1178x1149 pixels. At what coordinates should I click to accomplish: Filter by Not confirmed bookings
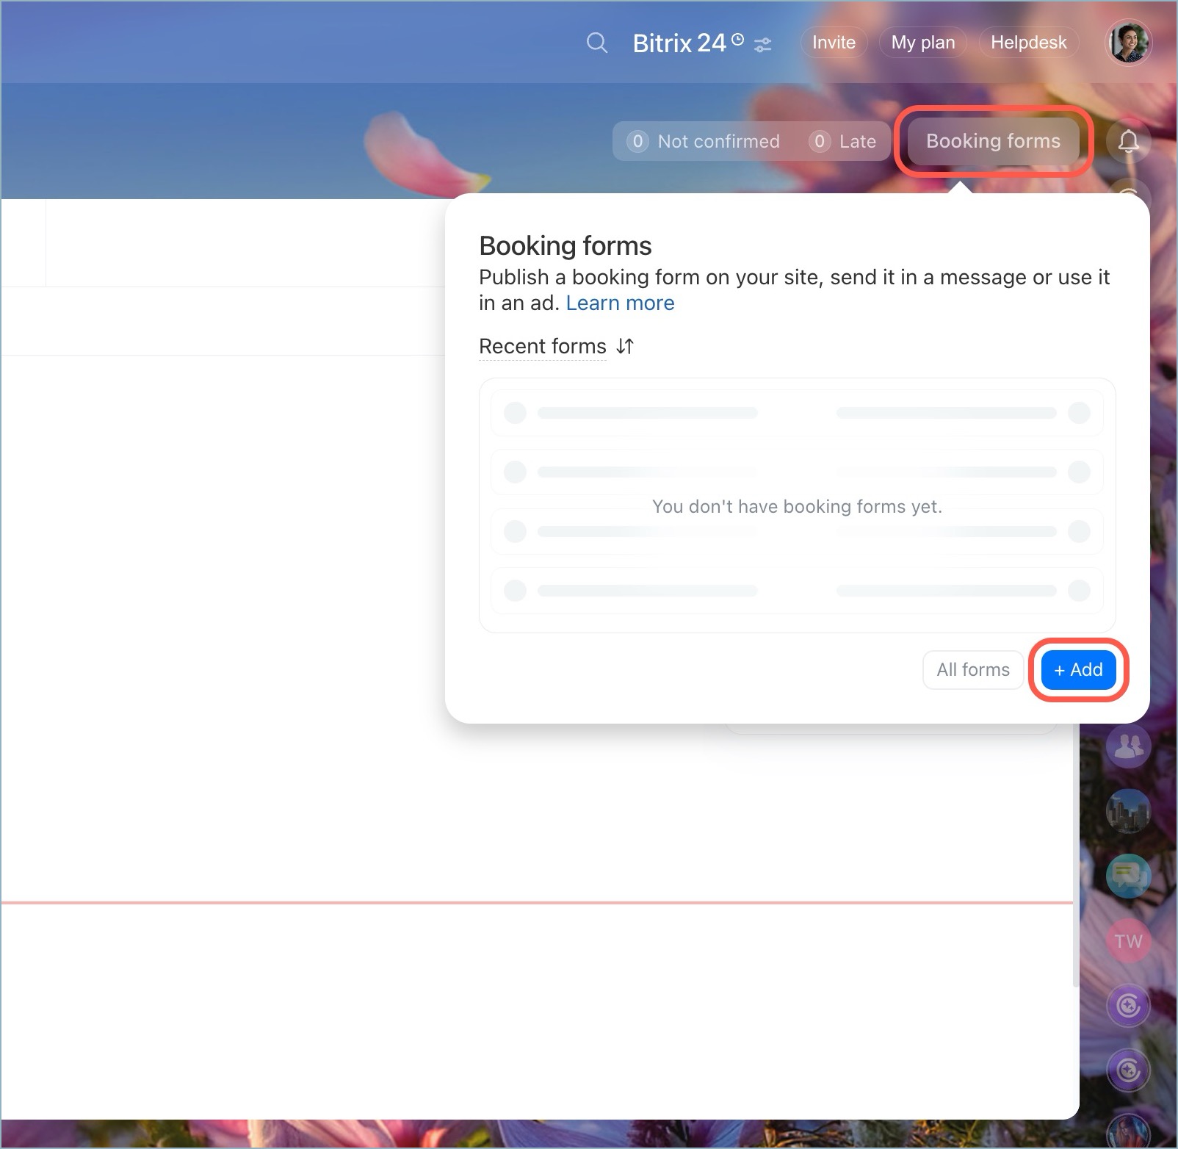click(x=704, y=141)
